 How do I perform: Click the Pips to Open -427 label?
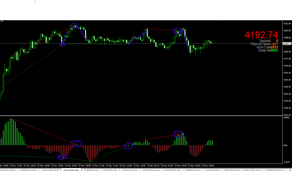coord(264,44)
